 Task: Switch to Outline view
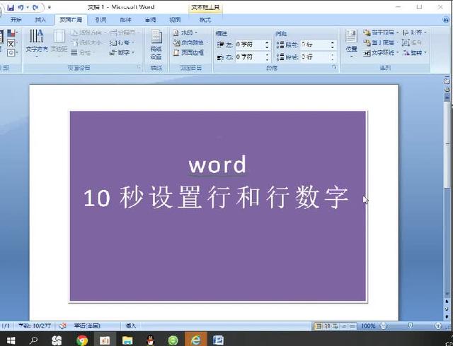pyautogui.click(x=344, y=326)
